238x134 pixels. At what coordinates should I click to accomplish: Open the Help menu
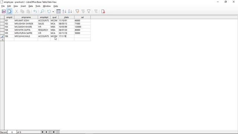tap(55, 6)
